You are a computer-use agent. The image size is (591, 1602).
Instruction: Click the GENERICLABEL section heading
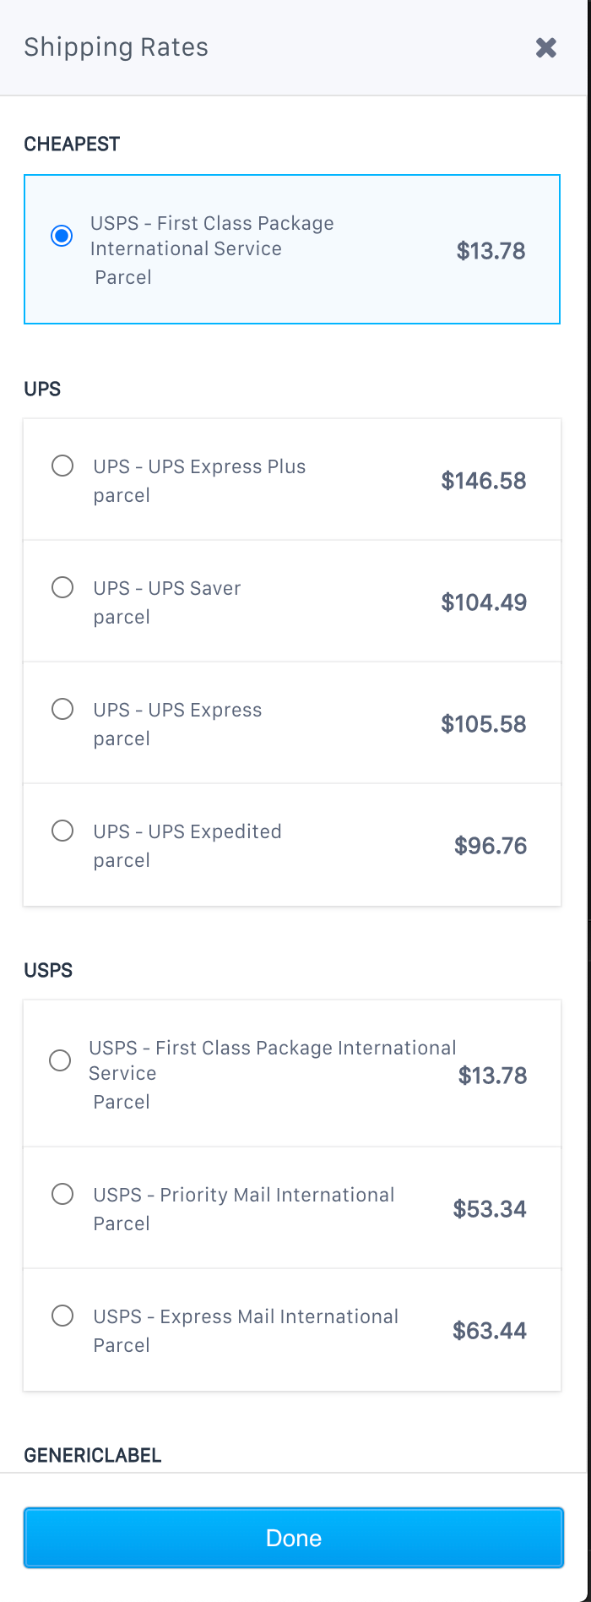click(x=93, y=1456)
